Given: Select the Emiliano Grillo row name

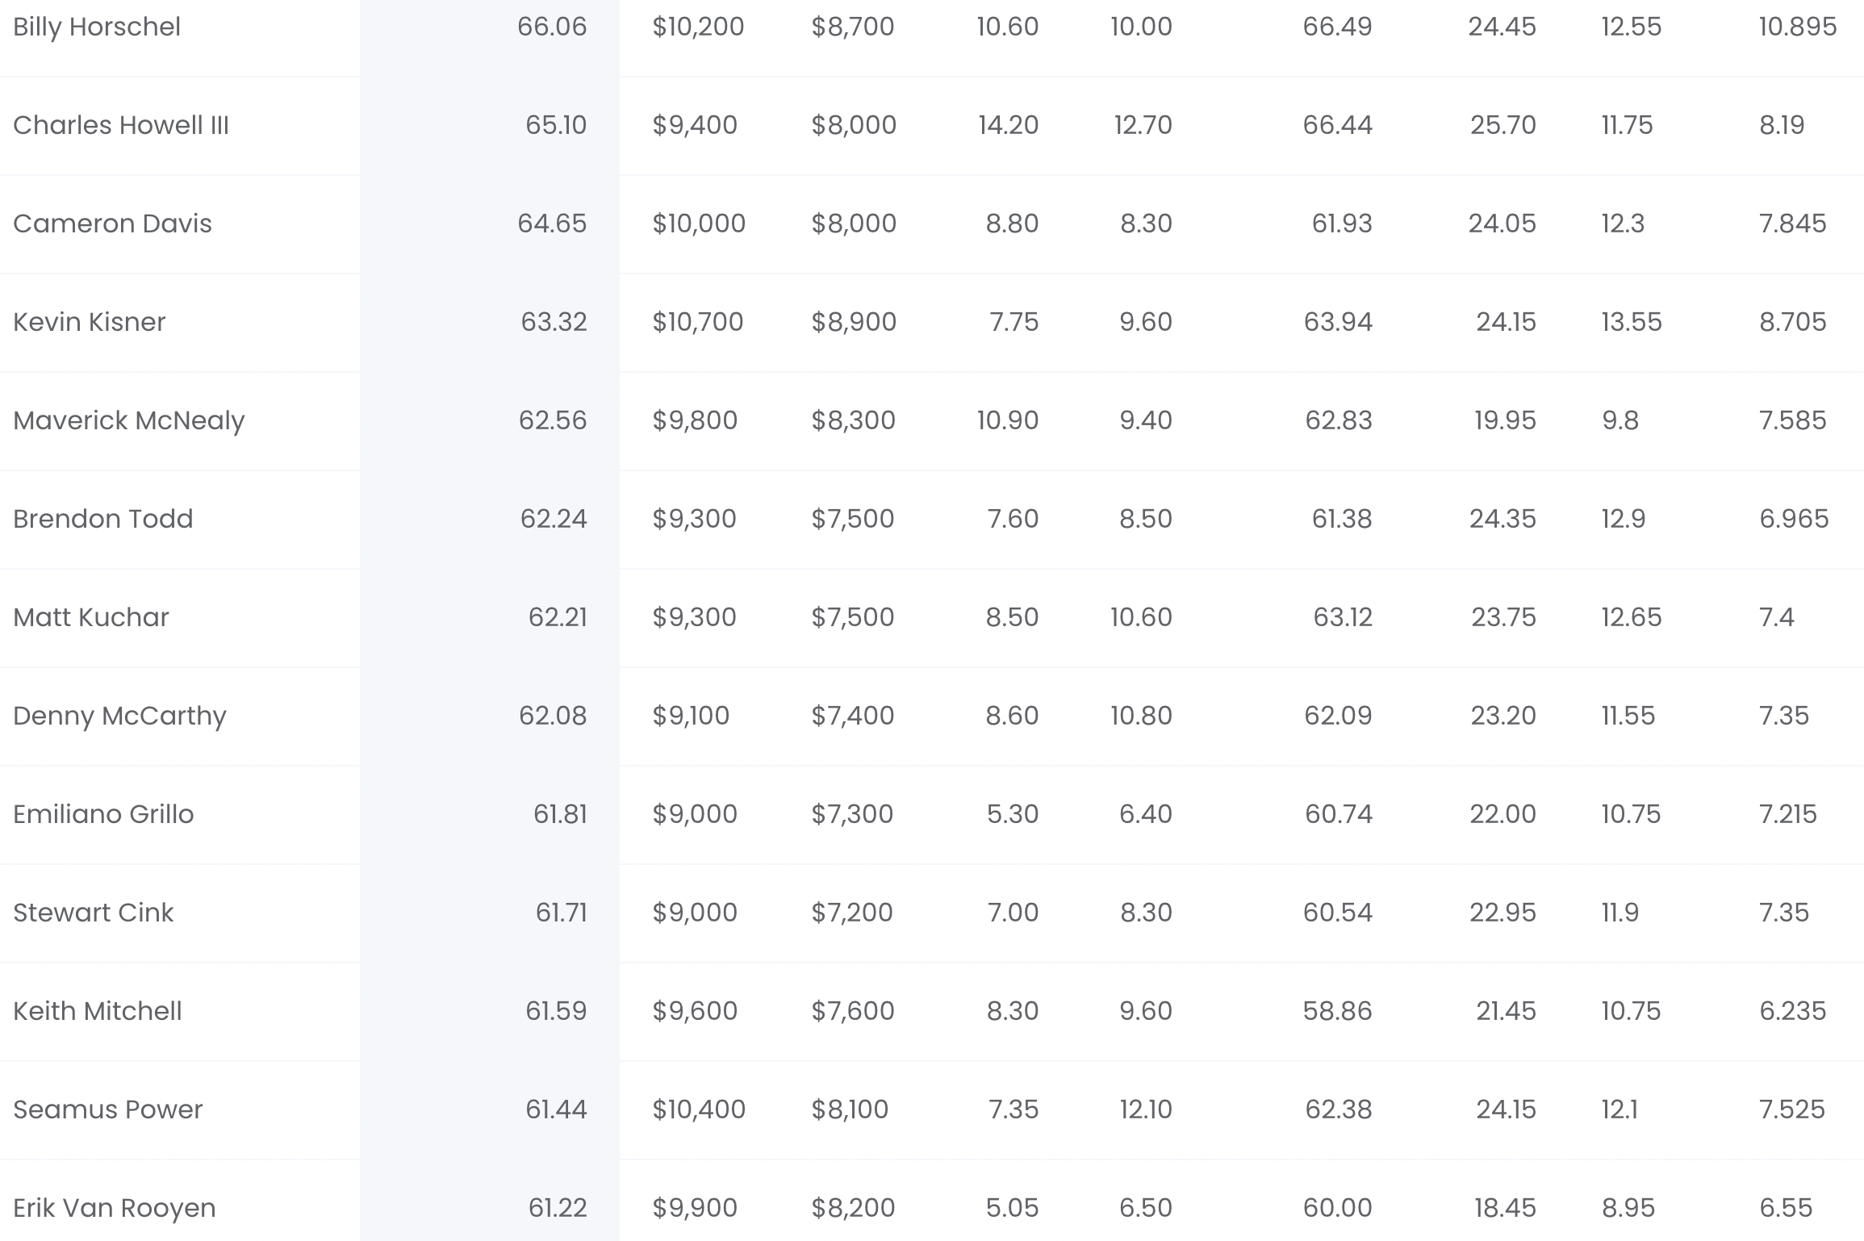Looking at the screenshot, I should 103,814.
